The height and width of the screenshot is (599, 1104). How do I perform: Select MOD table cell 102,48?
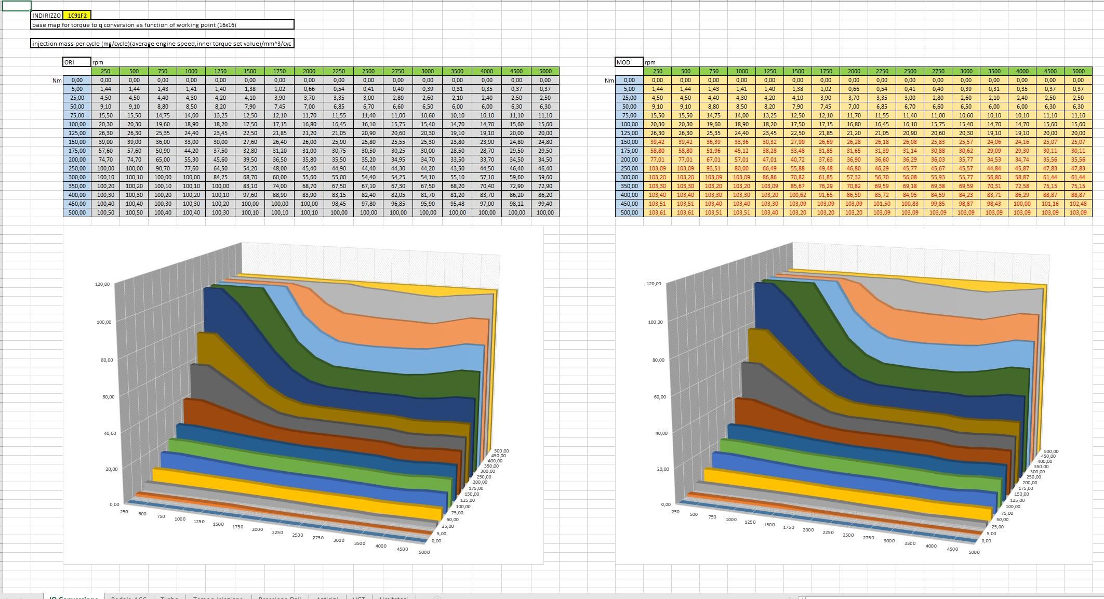(x=1078, y=204)
